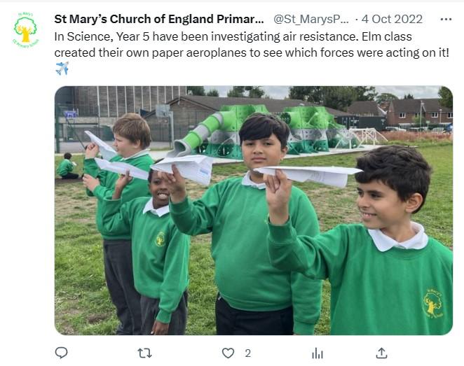Click the child sitting on grass in the background

tap(67, 167)
